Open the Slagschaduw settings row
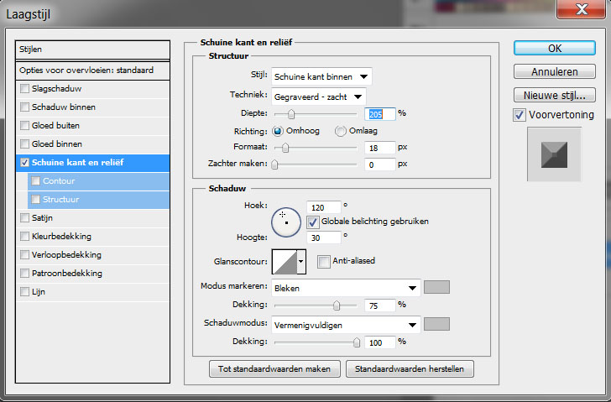 tap(92, 89)
